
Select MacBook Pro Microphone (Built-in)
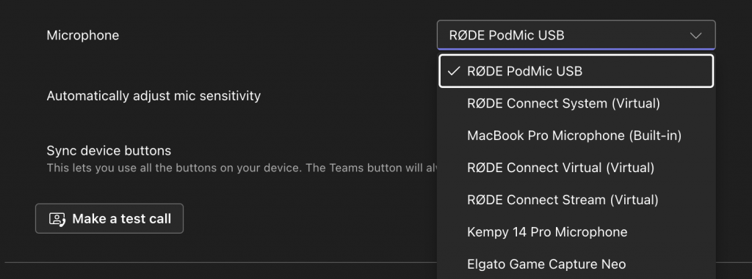(576, 135)
